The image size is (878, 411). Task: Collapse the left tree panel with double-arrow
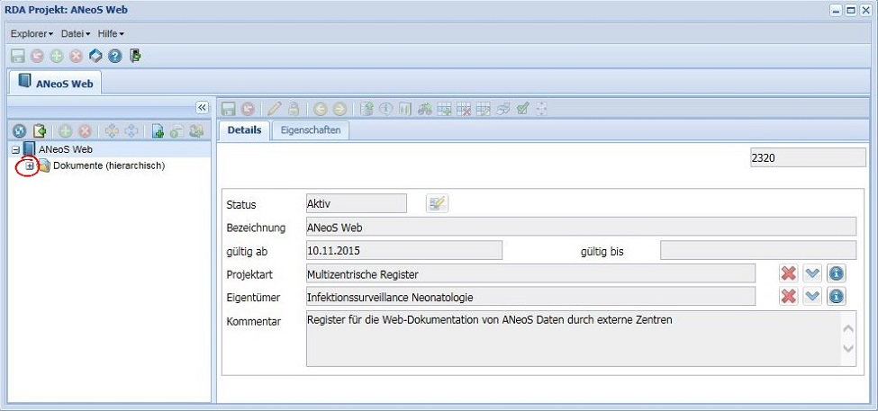(x=203, y=107)
